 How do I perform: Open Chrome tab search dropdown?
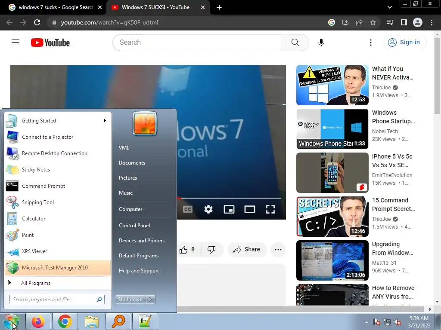pyautogui.click(x=389, y=7)
